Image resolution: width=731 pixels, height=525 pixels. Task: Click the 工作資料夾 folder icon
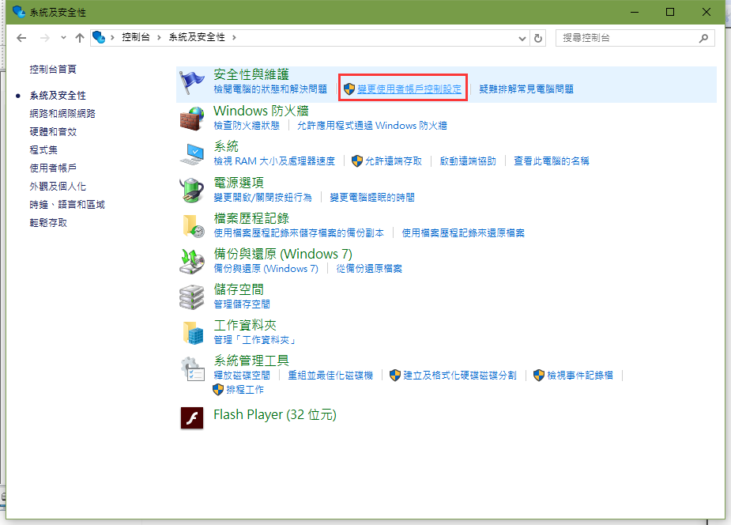click(193, 332)
